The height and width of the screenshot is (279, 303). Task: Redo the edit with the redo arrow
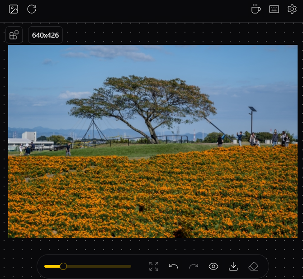click(194, 266)
